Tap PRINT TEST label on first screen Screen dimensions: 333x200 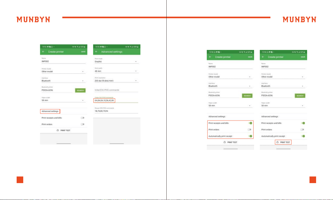pos(65,131)
